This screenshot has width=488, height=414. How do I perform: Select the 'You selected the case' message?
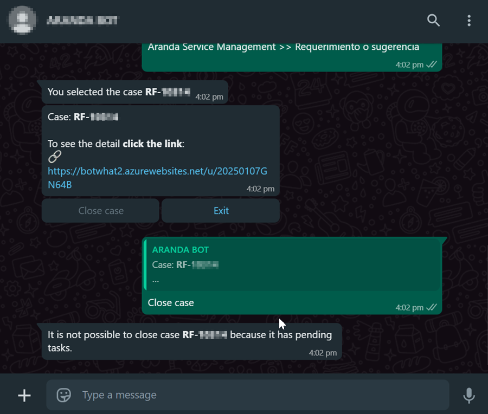point(135,92)
